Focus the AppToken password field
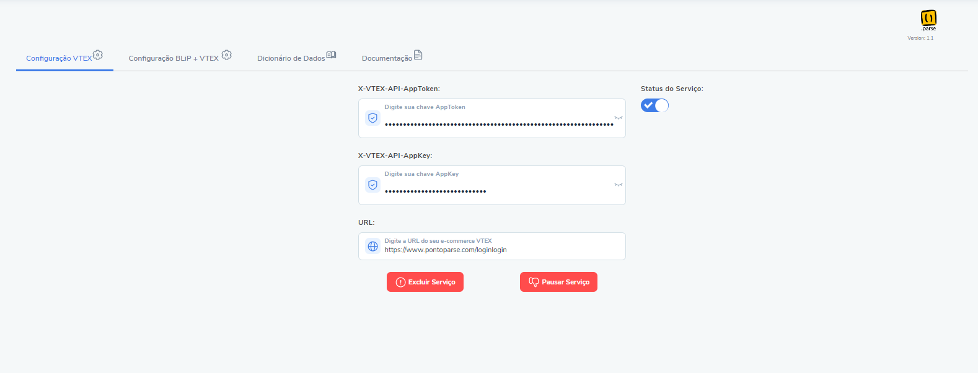The image size is (978, 373). (x=492, y=118)
